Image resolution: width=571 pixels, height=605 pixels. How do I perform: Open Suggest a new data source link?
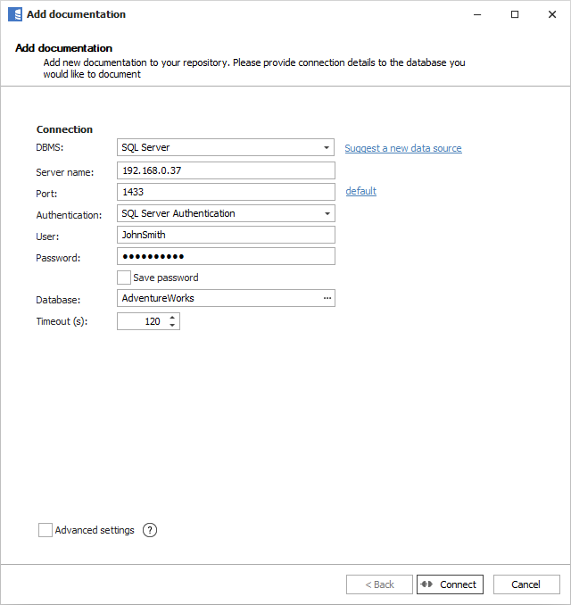tap(403, 148)
